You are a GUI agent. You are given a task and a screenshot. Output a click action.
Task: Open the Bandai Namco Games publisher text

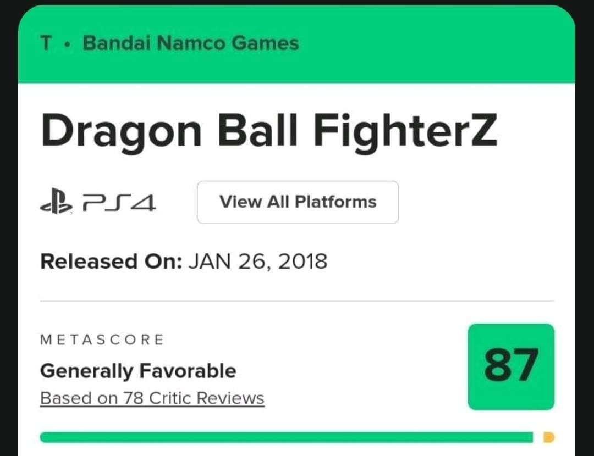point(191,43)
